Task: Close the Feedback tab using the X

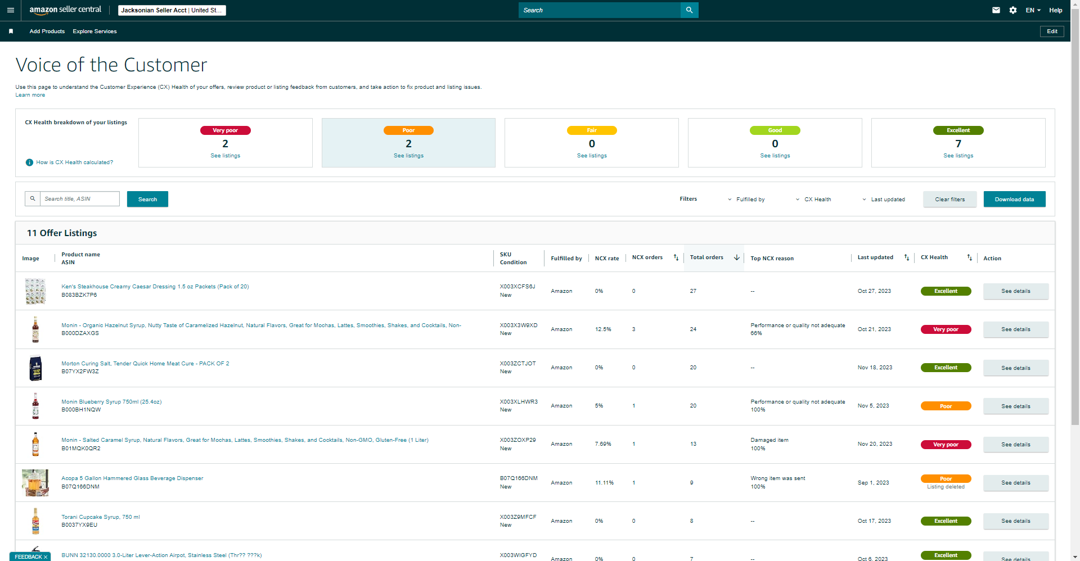Action: [46, 557]
